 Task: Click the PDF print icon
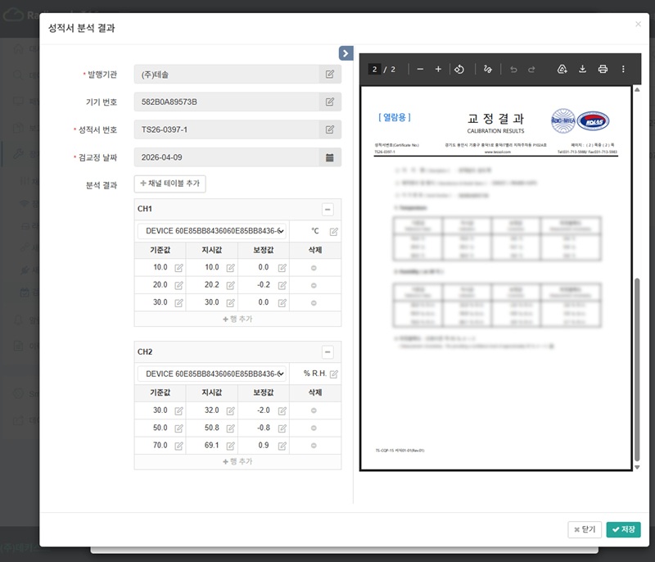tap(603, 69)
